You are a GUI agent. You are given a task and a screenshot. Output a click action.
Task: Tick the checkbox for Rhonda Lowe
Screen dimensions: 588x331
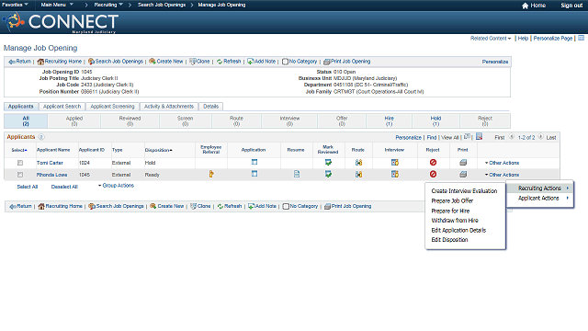click(x=20, y=175)
